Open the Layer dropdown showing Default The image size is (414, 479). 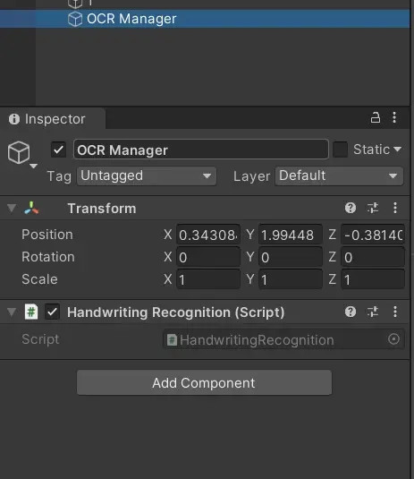[x=339, y=176]
